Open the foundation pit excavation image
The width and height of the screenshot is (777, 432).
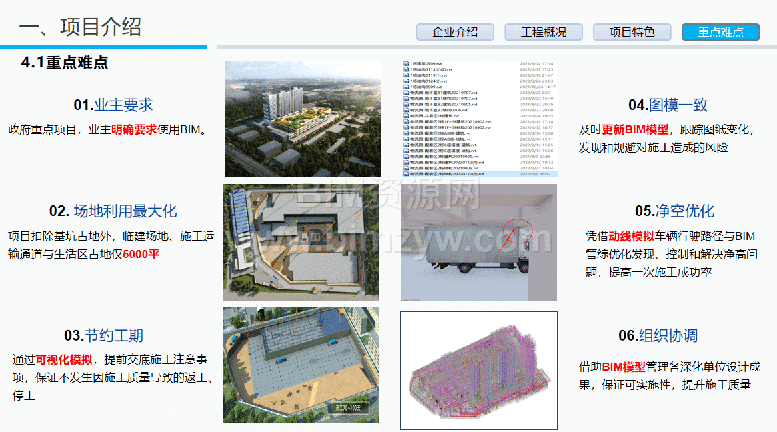pos(301,365)
